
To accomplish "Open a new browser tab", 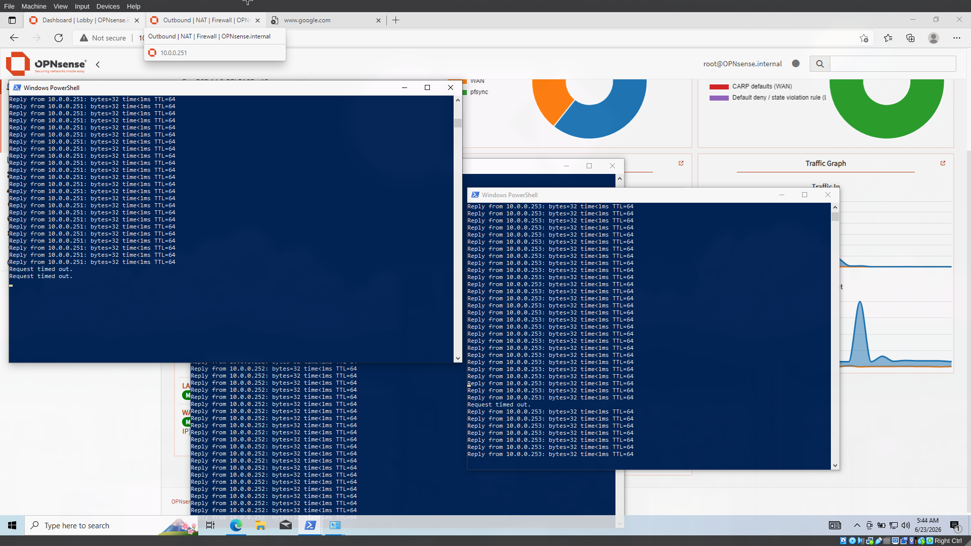I will tap(396, 20).
